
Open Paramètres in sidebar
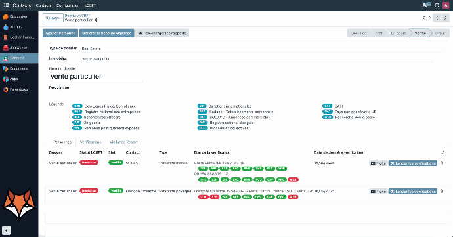19,89
